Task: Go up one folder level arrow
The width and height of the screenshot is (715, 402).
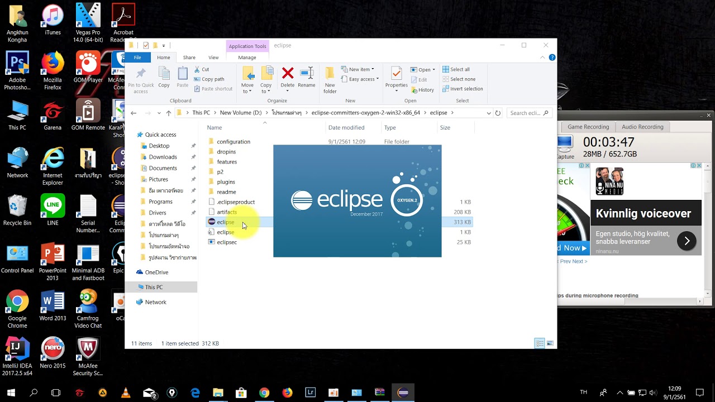Action: pos(169,113)
